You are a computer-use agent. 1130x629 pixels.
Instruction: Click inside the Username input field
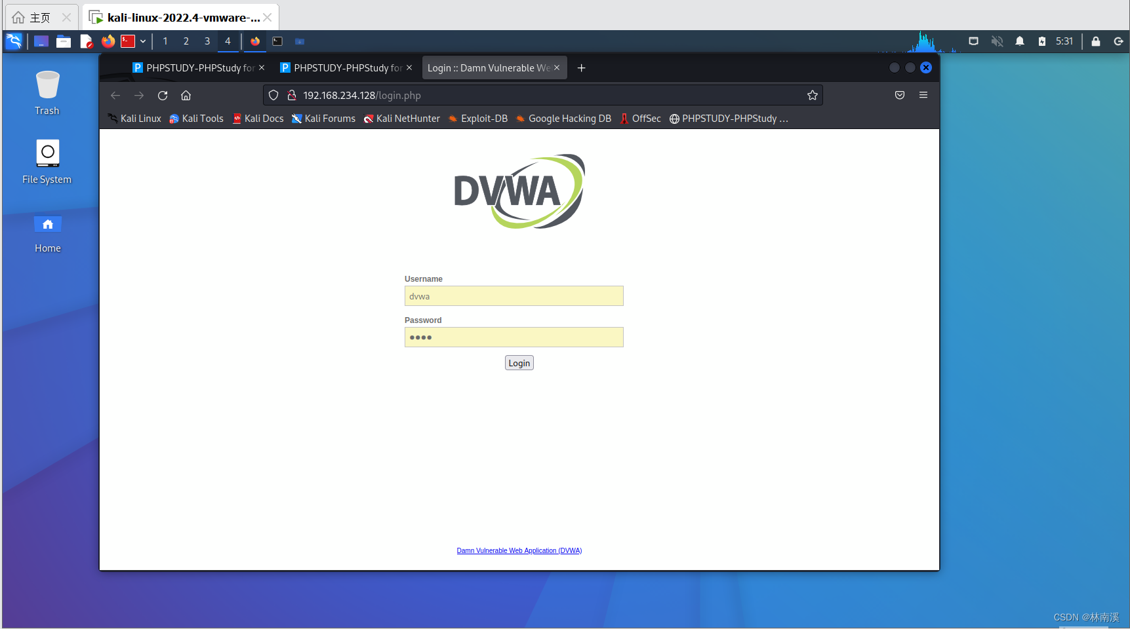[514, 295]
